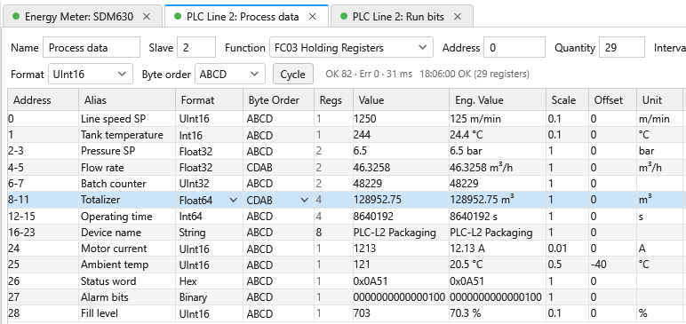Select the Operating time alias cell
686x324 pixels.
[x=127, y=217]
